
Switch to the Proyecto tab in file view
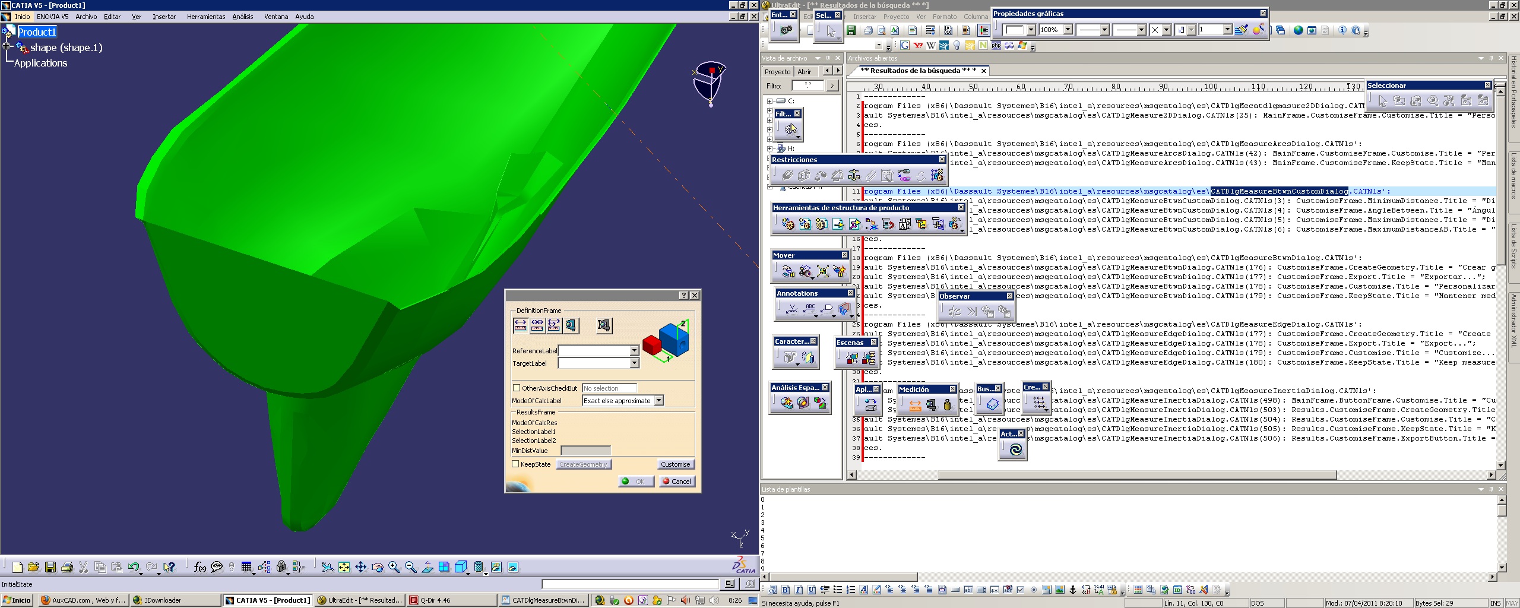coord(777,72)
